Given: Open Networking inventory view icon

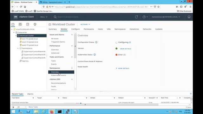Looking at the screenshot, I should [35, 24].
